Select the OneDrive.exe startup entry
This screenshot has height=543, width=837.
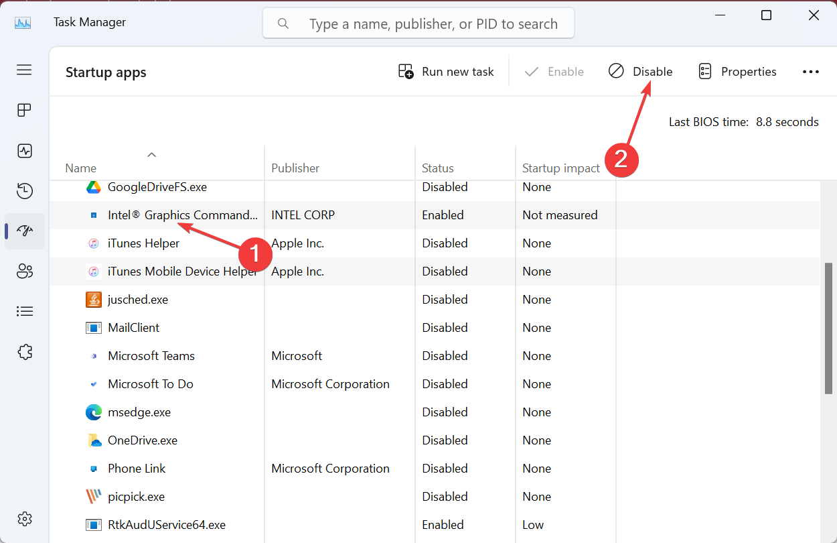(143, 440)
